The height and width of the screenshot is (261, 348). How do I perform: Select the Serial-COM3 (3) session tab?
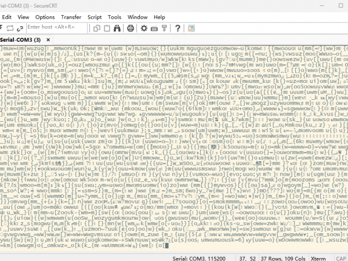coord(23,39)
